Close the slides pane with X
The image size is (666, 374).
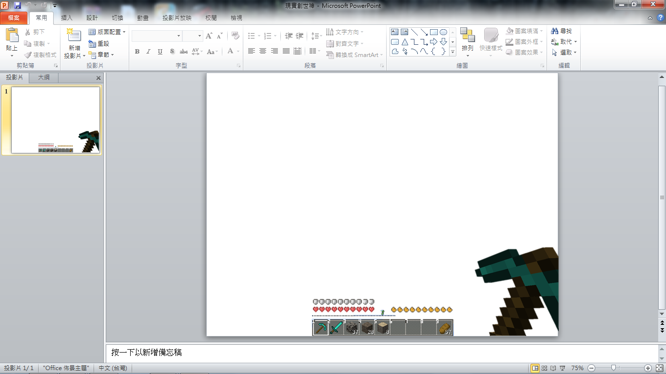(98, 78)
